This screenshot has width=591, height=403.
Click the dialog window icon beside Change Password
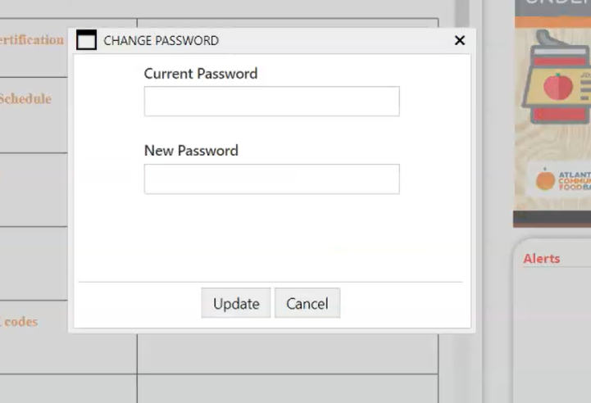tap(86, 40)
